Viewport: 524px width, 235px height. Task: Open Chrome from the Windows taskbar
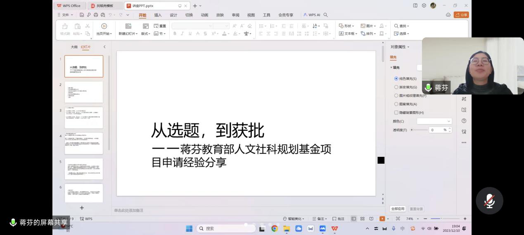click(x=274, y=228)
